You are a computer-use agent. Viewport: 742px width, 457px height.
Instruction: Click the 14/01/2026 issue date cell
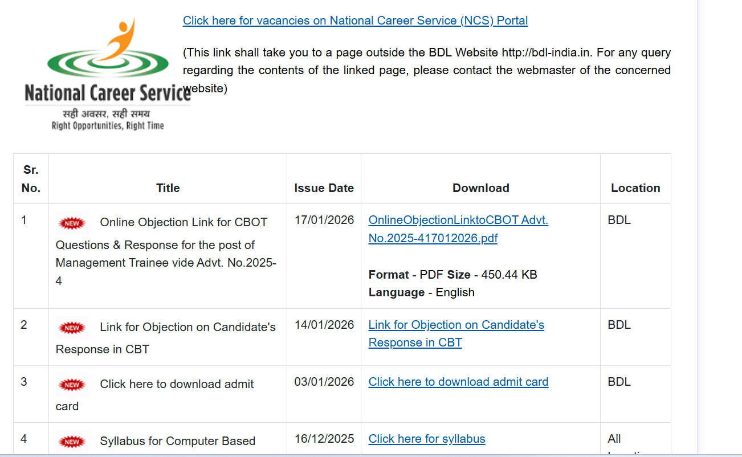[324, 325]
